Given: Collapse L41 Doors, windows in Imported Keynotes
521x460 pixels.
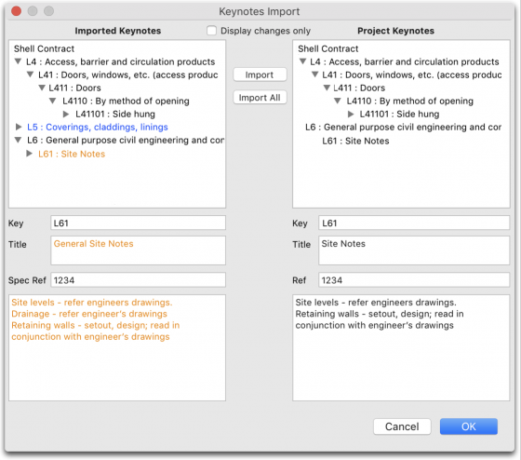Looking at the screenshot, I should tap(30, 74).
